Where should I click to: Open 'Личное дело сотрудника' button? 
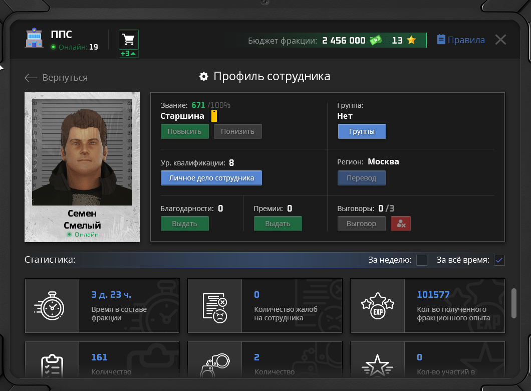point(211,178)
